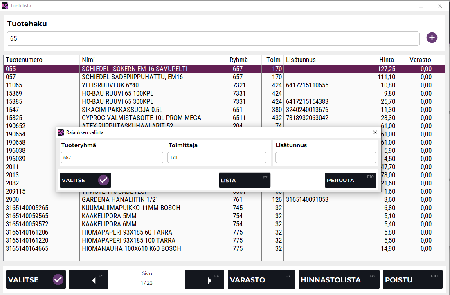
Task: Select the SCHIEDEL SADEPIIPPUHATTU, EM16 row
Action: click(132, 77)
